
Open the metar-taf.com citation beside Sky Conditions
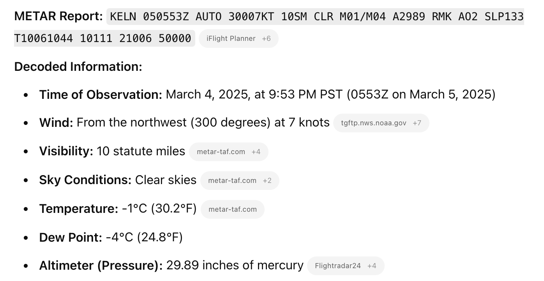point(232,181)
